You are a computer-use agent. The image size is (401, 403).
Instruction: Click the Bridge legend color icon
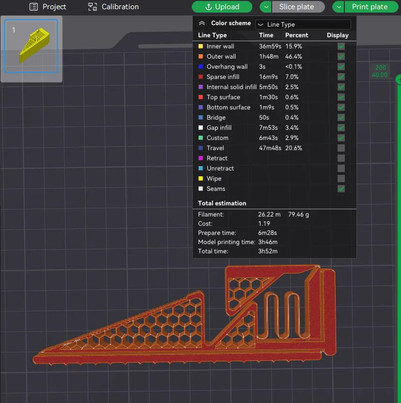(201, 117)
